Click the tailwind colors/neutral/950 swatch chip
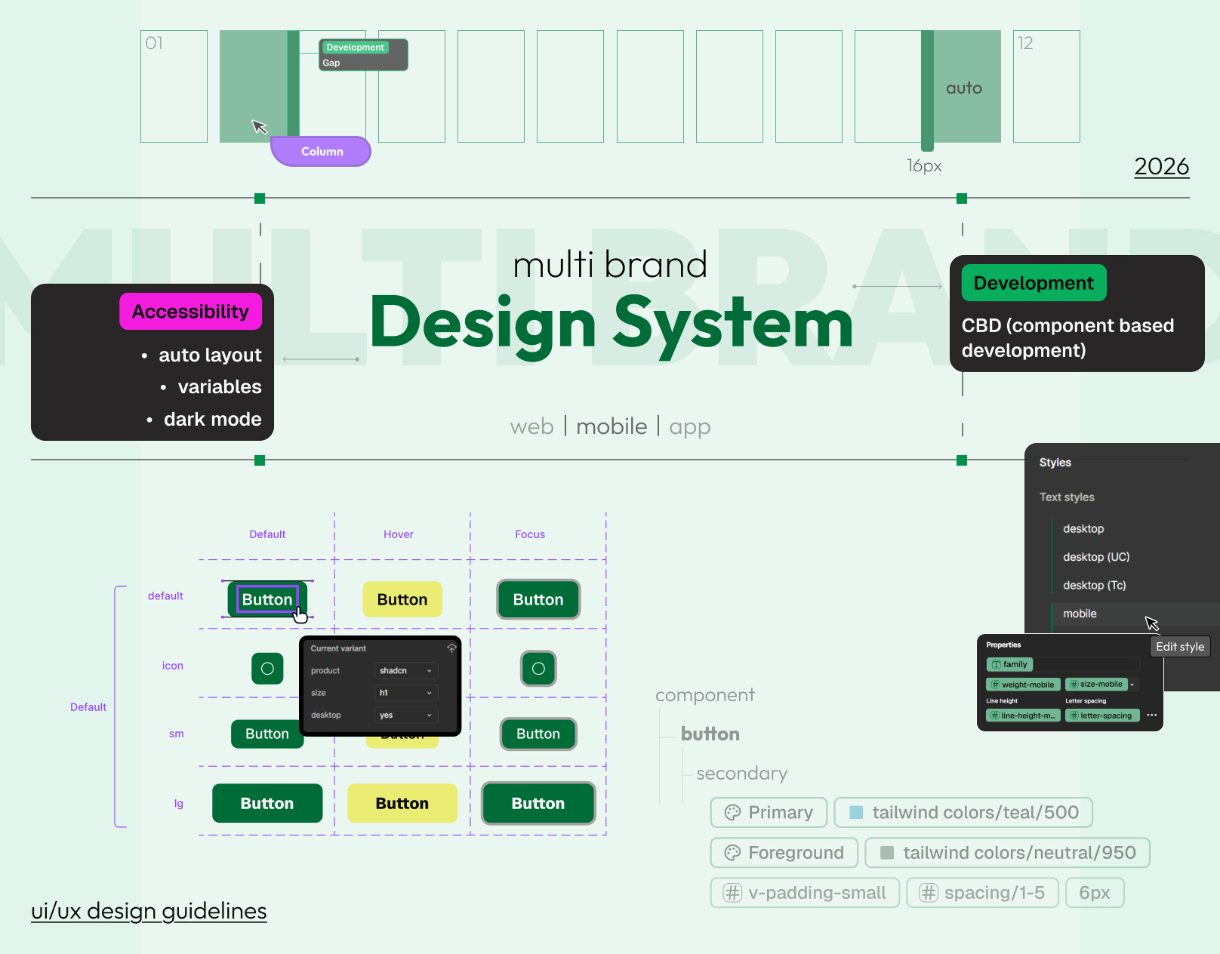 tap(1007, 852)
